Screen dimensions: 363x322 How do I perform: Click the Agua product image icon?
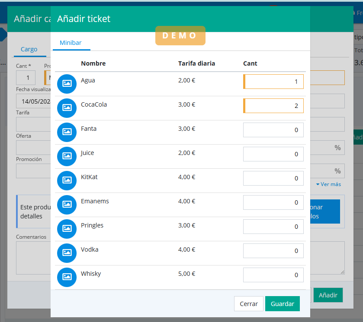coord(67,84)
